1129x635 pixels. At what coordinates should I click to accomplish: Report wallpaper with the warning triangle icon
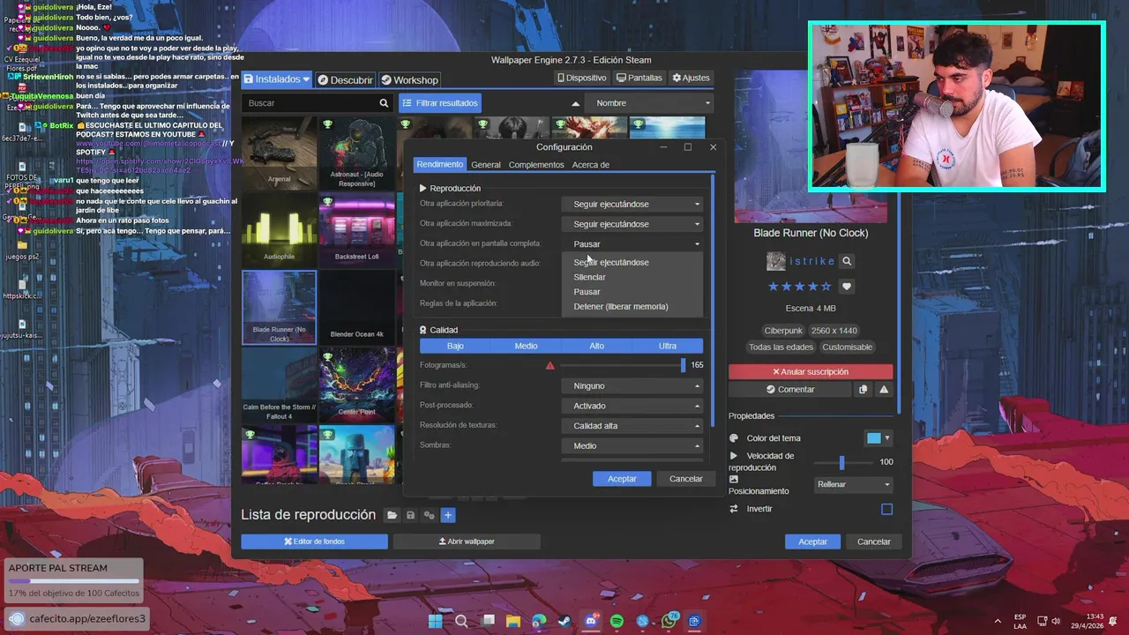[x=884, y=389]
